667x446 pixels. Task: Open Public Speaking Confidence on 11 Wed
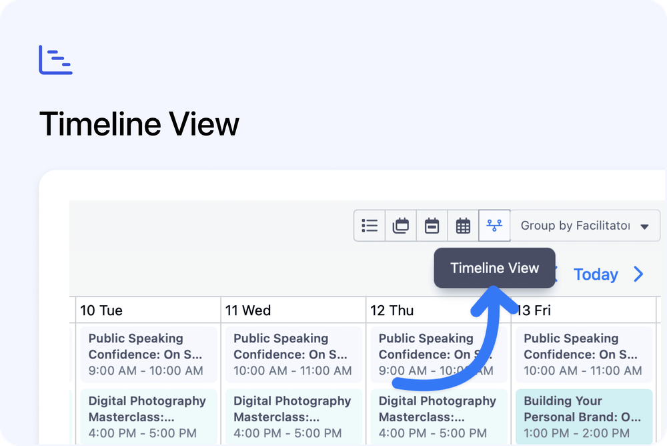pyautogui.click(x=293, y=354)
